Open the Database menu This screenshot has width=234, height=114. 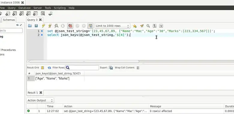[x=25, y=8]
